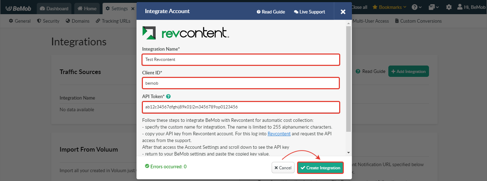Follow the Revcontent hyperlink in instructions
This screenshot has height=181, width=487.
[x=279, y=134]
